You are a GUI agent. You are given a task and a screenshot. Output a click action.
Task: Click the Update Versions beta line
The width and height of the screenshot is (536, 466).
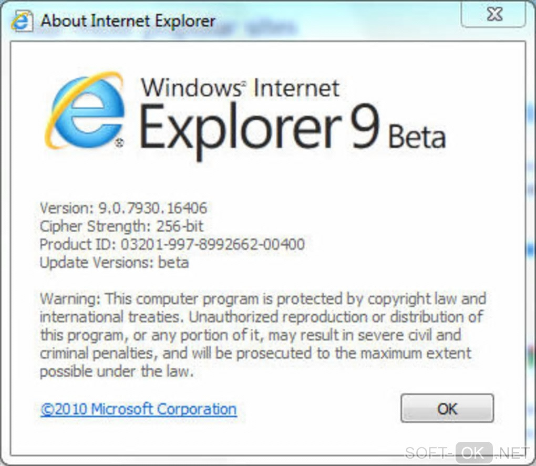pyautogui.click(x=114, y=262)
